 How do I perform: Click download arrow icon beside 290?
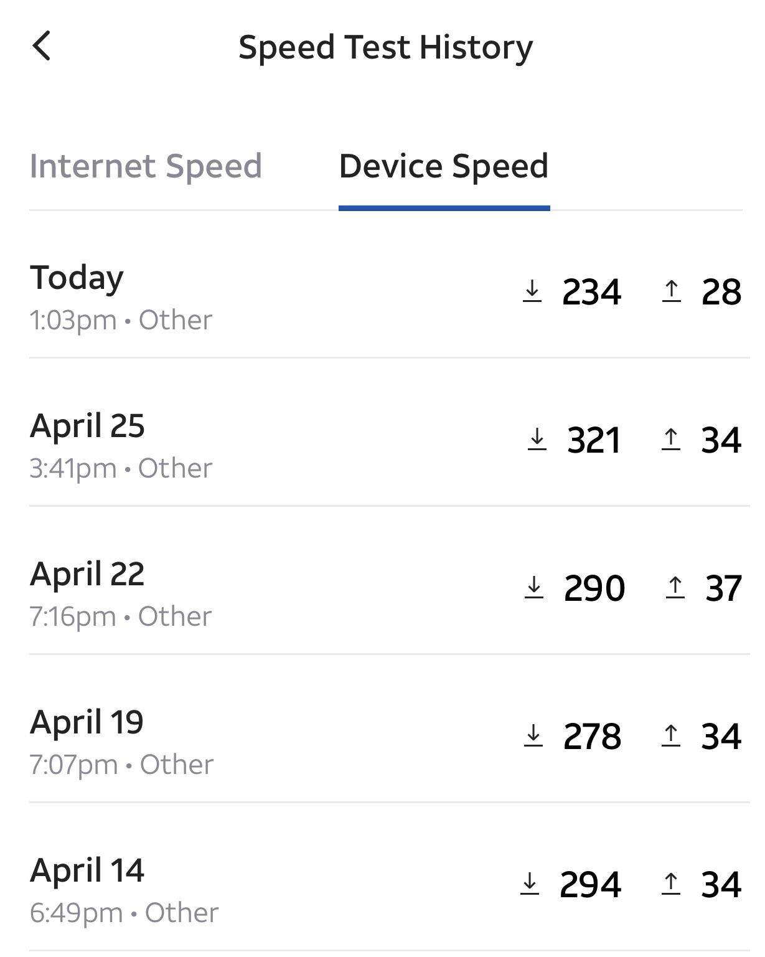click(x=534, y=587)
